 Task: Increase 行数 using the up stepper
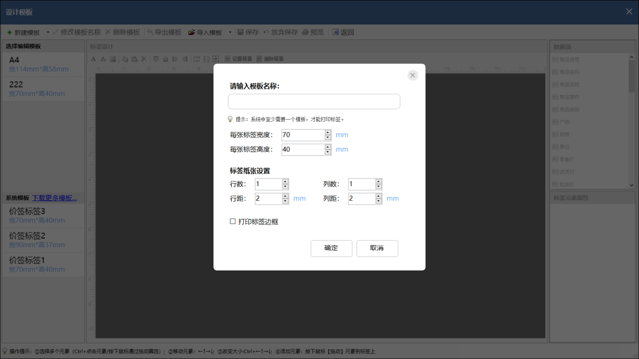(x=285, y=182)
